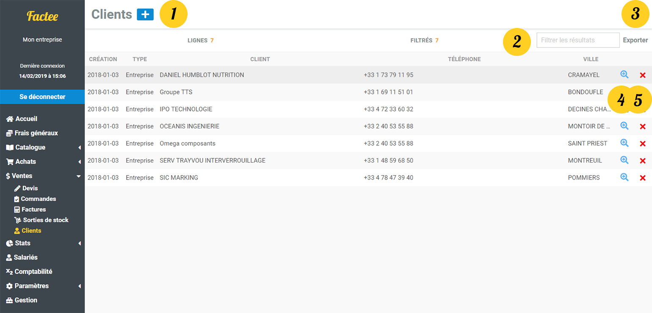This screenshot has height=313, width=652.
Task: Open magnifier for OCEANIS INGENIERIE row
Action: [624, 126]
